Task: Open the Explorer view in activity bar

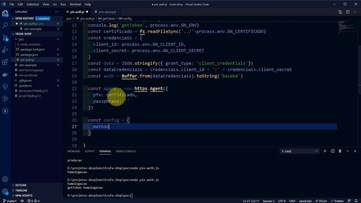Action: (x=5, y=13)
